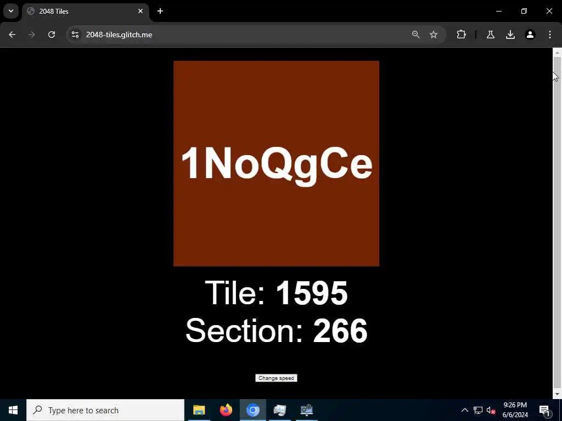Screen dimensions: 562x421
Task: Click the page scrollbar down arrow
Action: pos(557,394)
